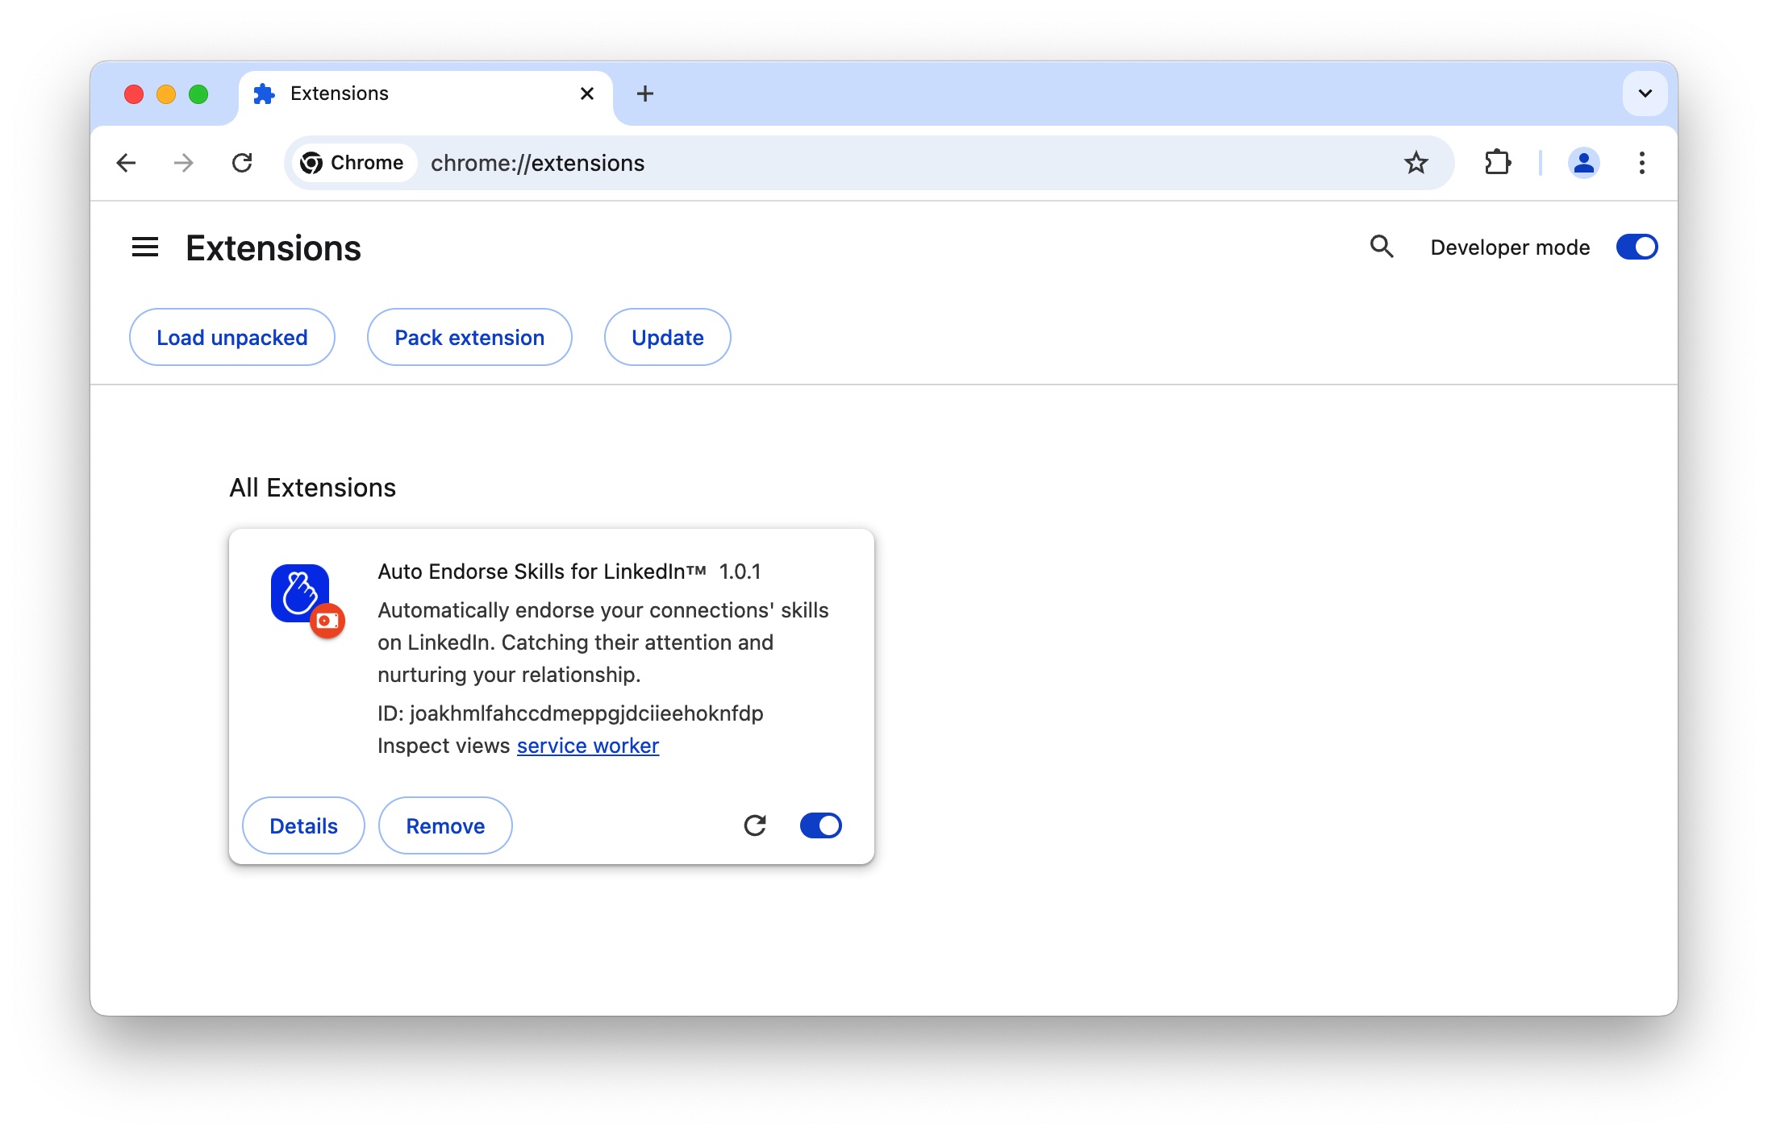
Task: Bookmark this page via the star icon
Action: (x=1417, y=163)
